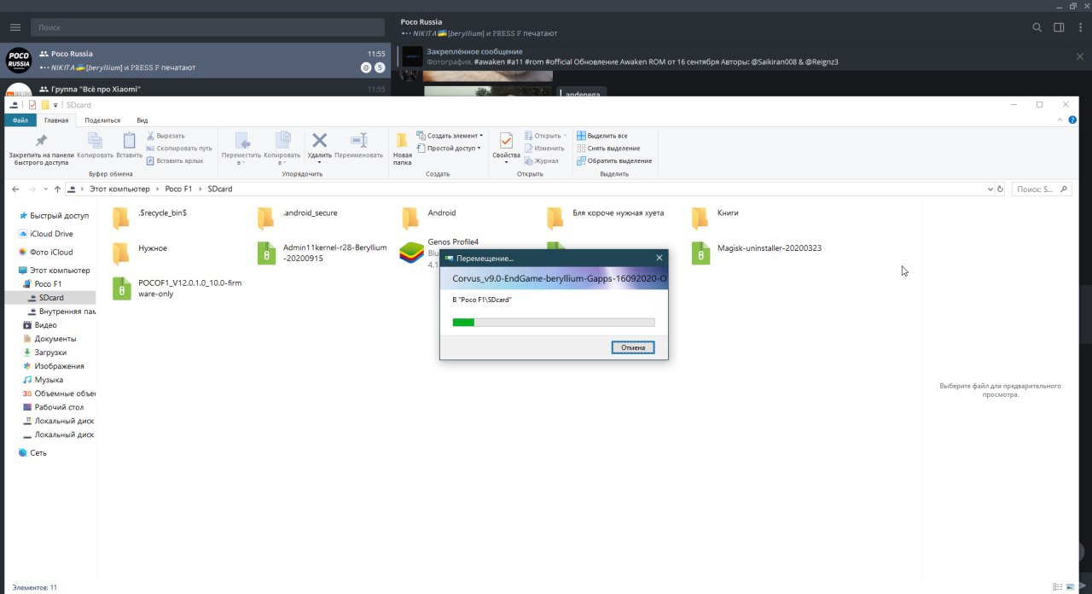Click the Переименовать button
The image size is (1092, 594).
pyautogui.click(x=359, y=146)
